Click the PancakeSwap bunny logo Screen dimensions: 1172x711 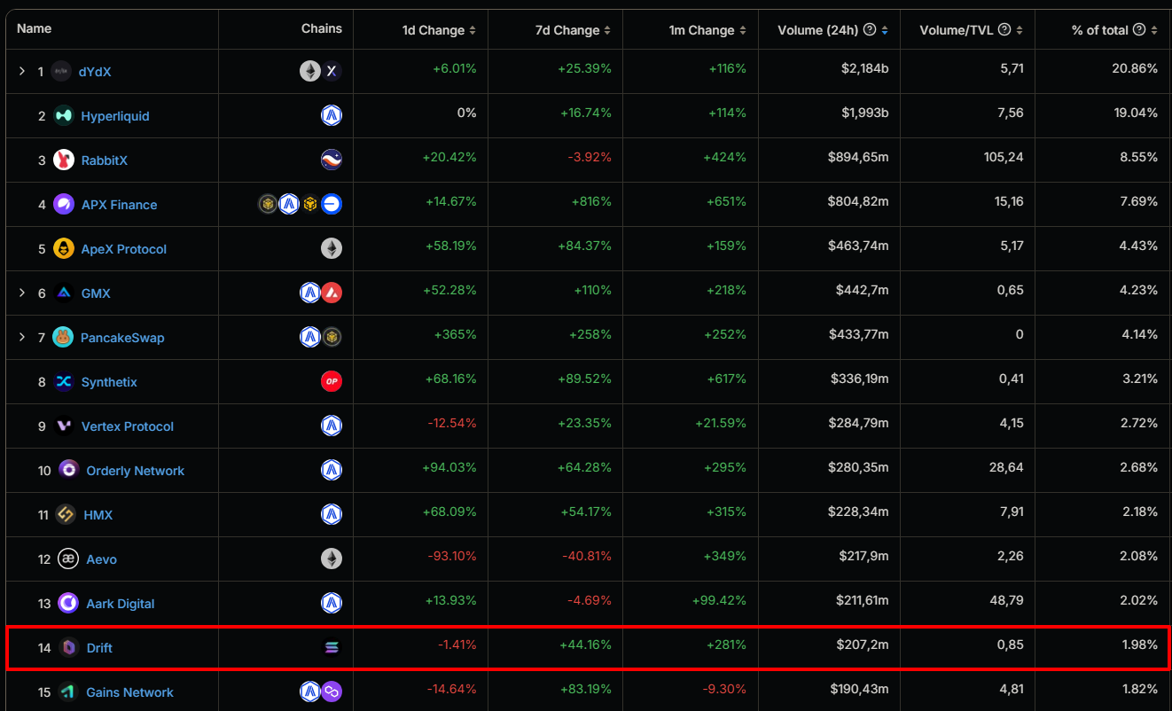pos(64,337)
